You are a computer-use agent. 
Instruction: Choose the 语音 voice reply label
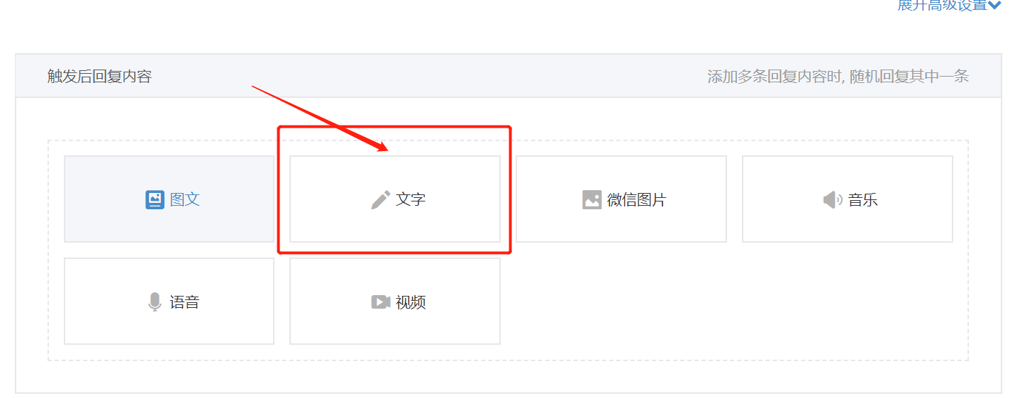(x=184, y=302)
